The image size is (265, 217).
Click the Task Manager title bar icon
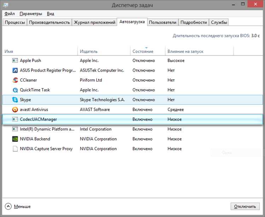tap(5, 5)
